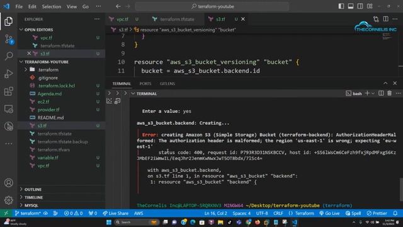Image resolution: width=403 pixels, height=227 pixels.
Task: Show additional activity bar views
Action: click(x=8, y=144)
